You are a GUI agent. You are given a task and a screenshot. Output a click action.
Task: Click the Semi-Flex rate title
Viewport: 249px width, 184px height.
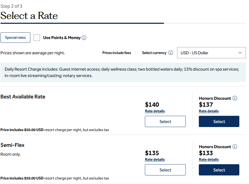click(x=12, y=145)
